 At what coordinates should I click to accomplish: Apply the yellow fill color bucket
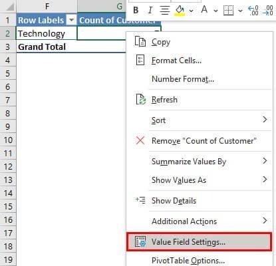180,11
